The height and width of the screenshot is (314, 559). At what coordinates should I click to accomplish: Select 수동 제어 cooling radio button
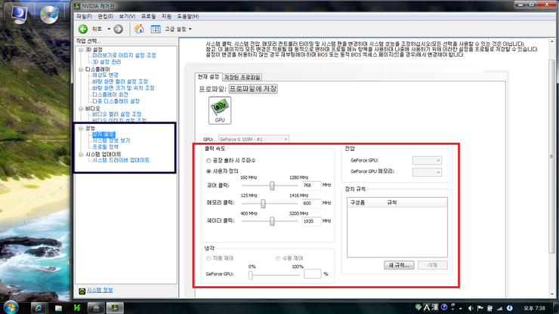pyautogui.click(x=278, y=258)
